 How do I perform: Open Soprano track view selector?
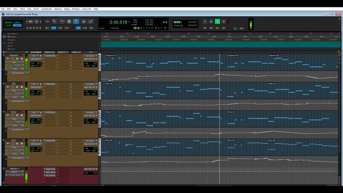click(x=14, y=62)
